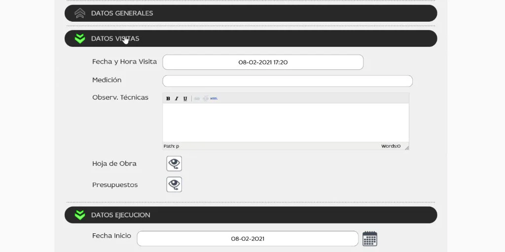Image resolution: width=505 pixels, height=252 pixels.
Task: Click inside the Observ. Técnicas text area
Action: coord(286,123)
